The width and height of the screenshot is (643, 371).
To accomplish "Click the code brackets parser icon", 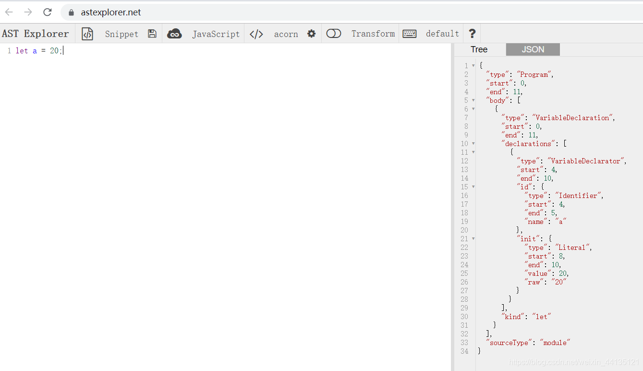I will (256, 34).
